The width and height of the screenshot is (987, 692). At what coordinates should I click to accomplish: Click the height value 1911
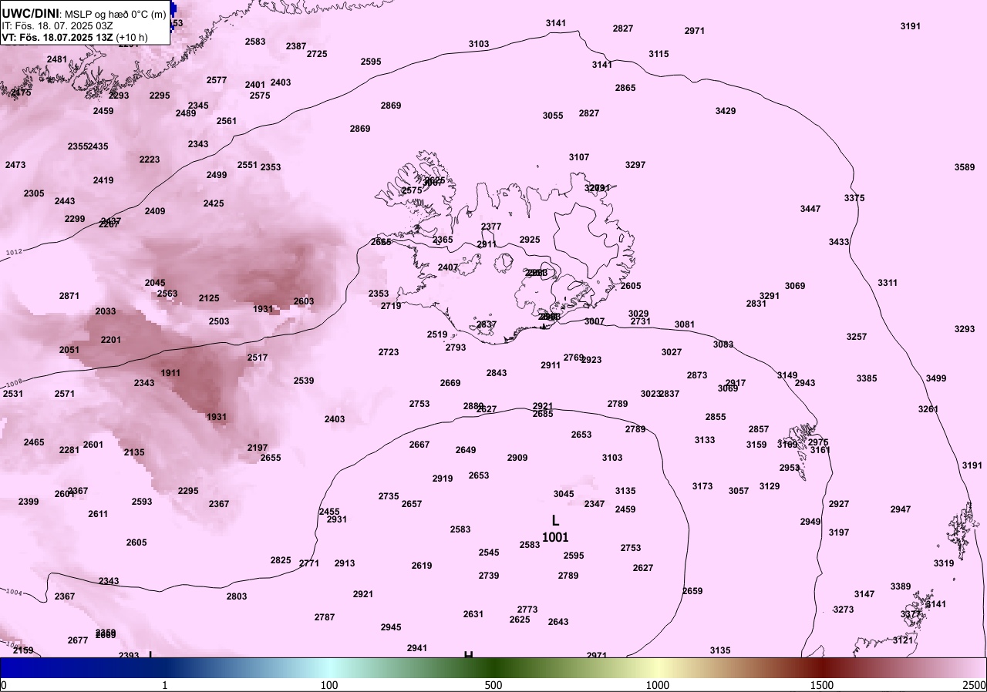click(170, 373)
